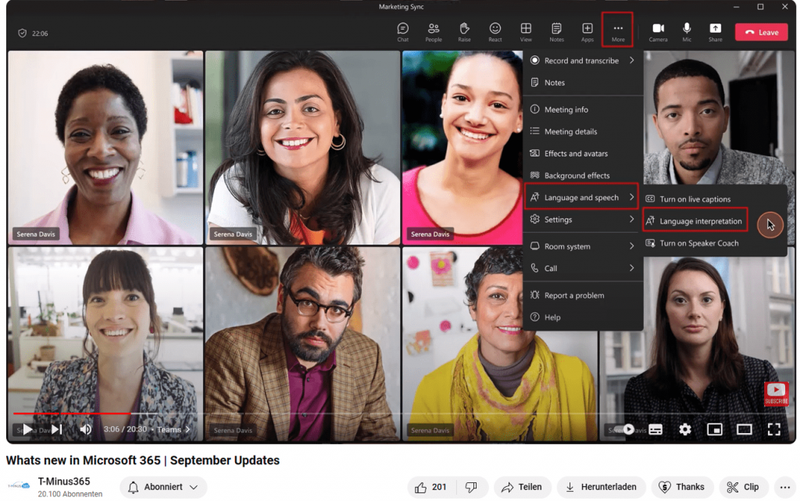The height and width of the screenshot is (501, 800).
Task: Skip to next video button
Action: [56, 430]
